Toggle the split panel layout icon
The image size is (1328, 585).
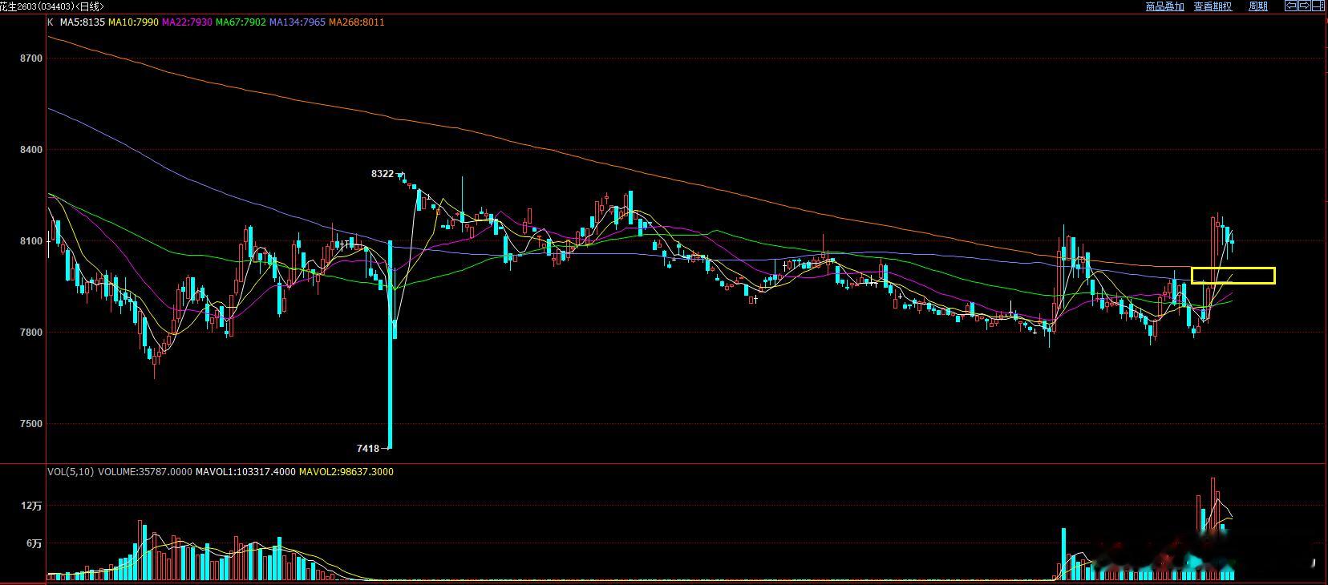coord(1317,6)
